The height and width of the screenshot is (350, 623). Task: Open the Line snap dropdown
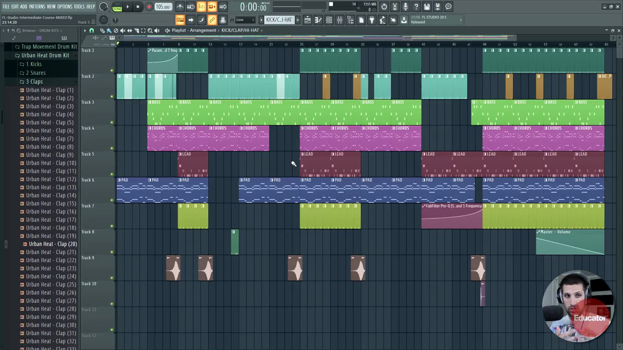click(x=245, y=20)
